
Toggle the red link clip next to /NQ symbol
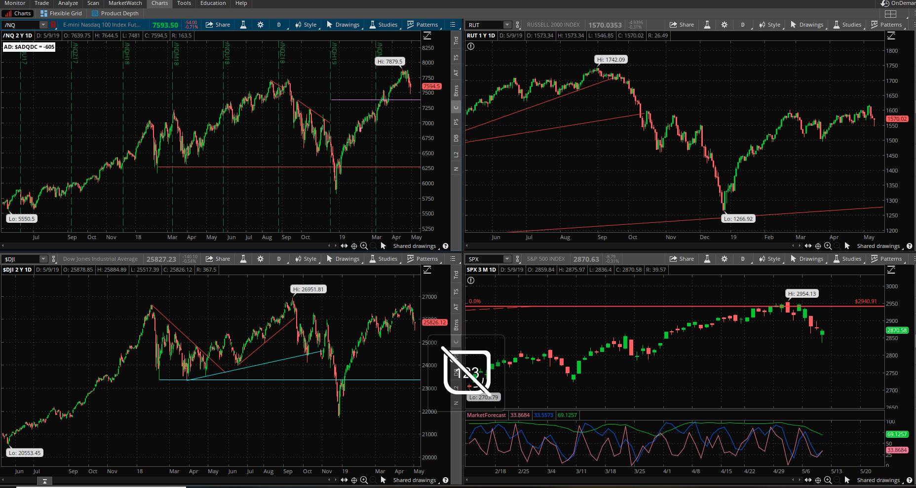(x=53, y=25)
